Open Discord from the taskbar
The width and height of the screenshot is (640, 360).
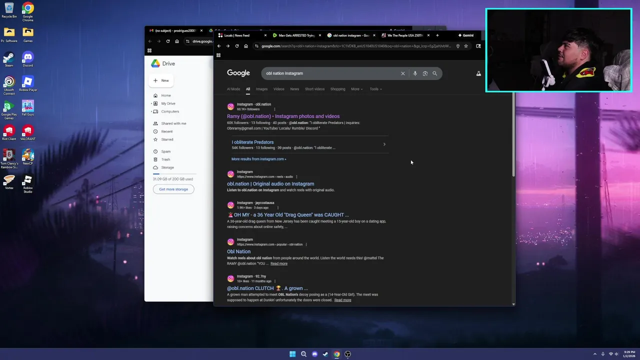tap(314, 354)
